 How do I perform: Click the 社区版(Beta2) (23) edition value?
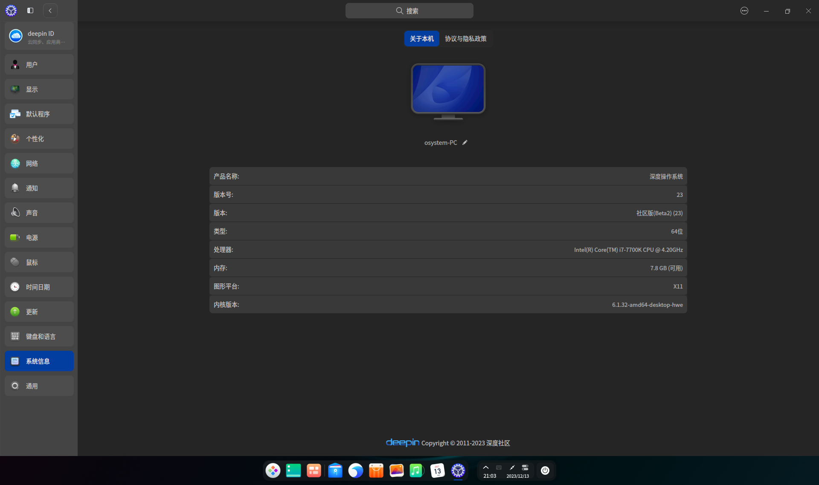(659, 213)
